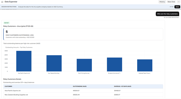The width and height of the screenshot is (181, 99).
Task: Click the Asia Pacific Exports Ltd bar
Action: [x=24, y=61]
